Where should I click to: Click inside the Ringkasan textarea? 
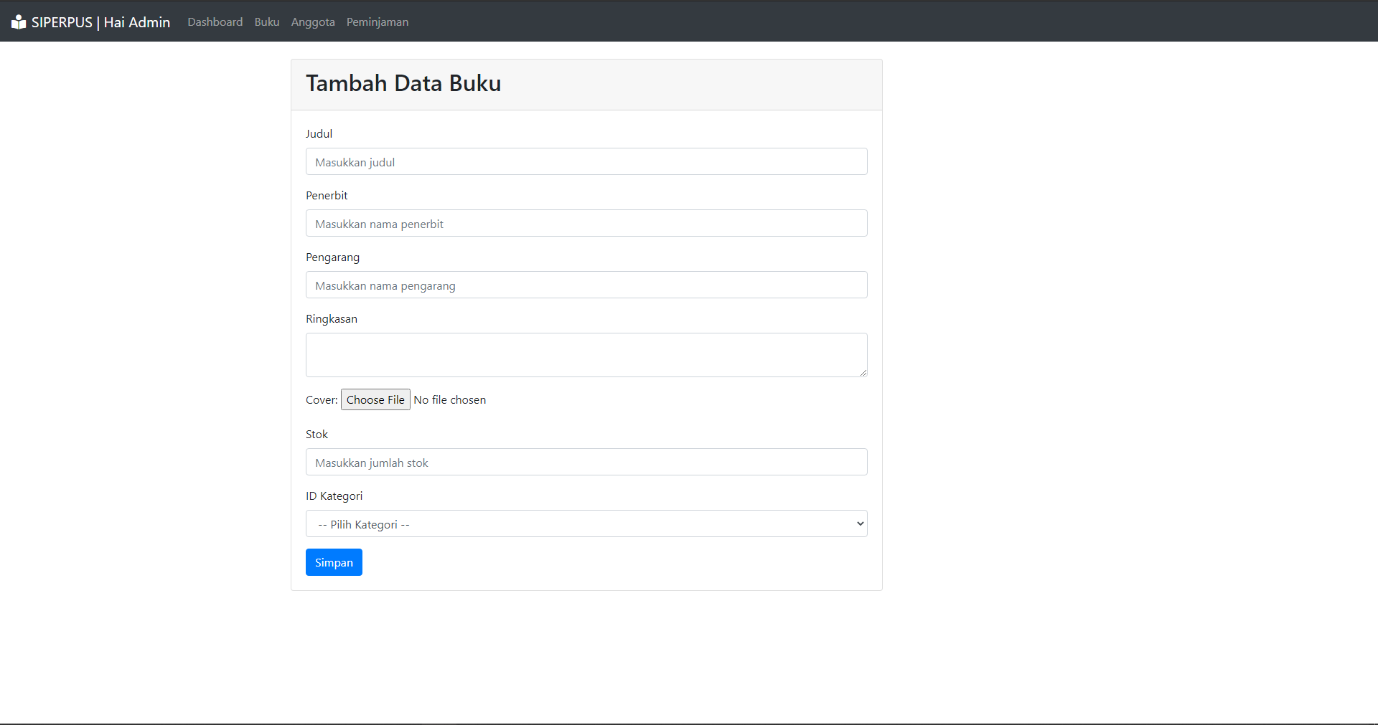coord(586,354)
